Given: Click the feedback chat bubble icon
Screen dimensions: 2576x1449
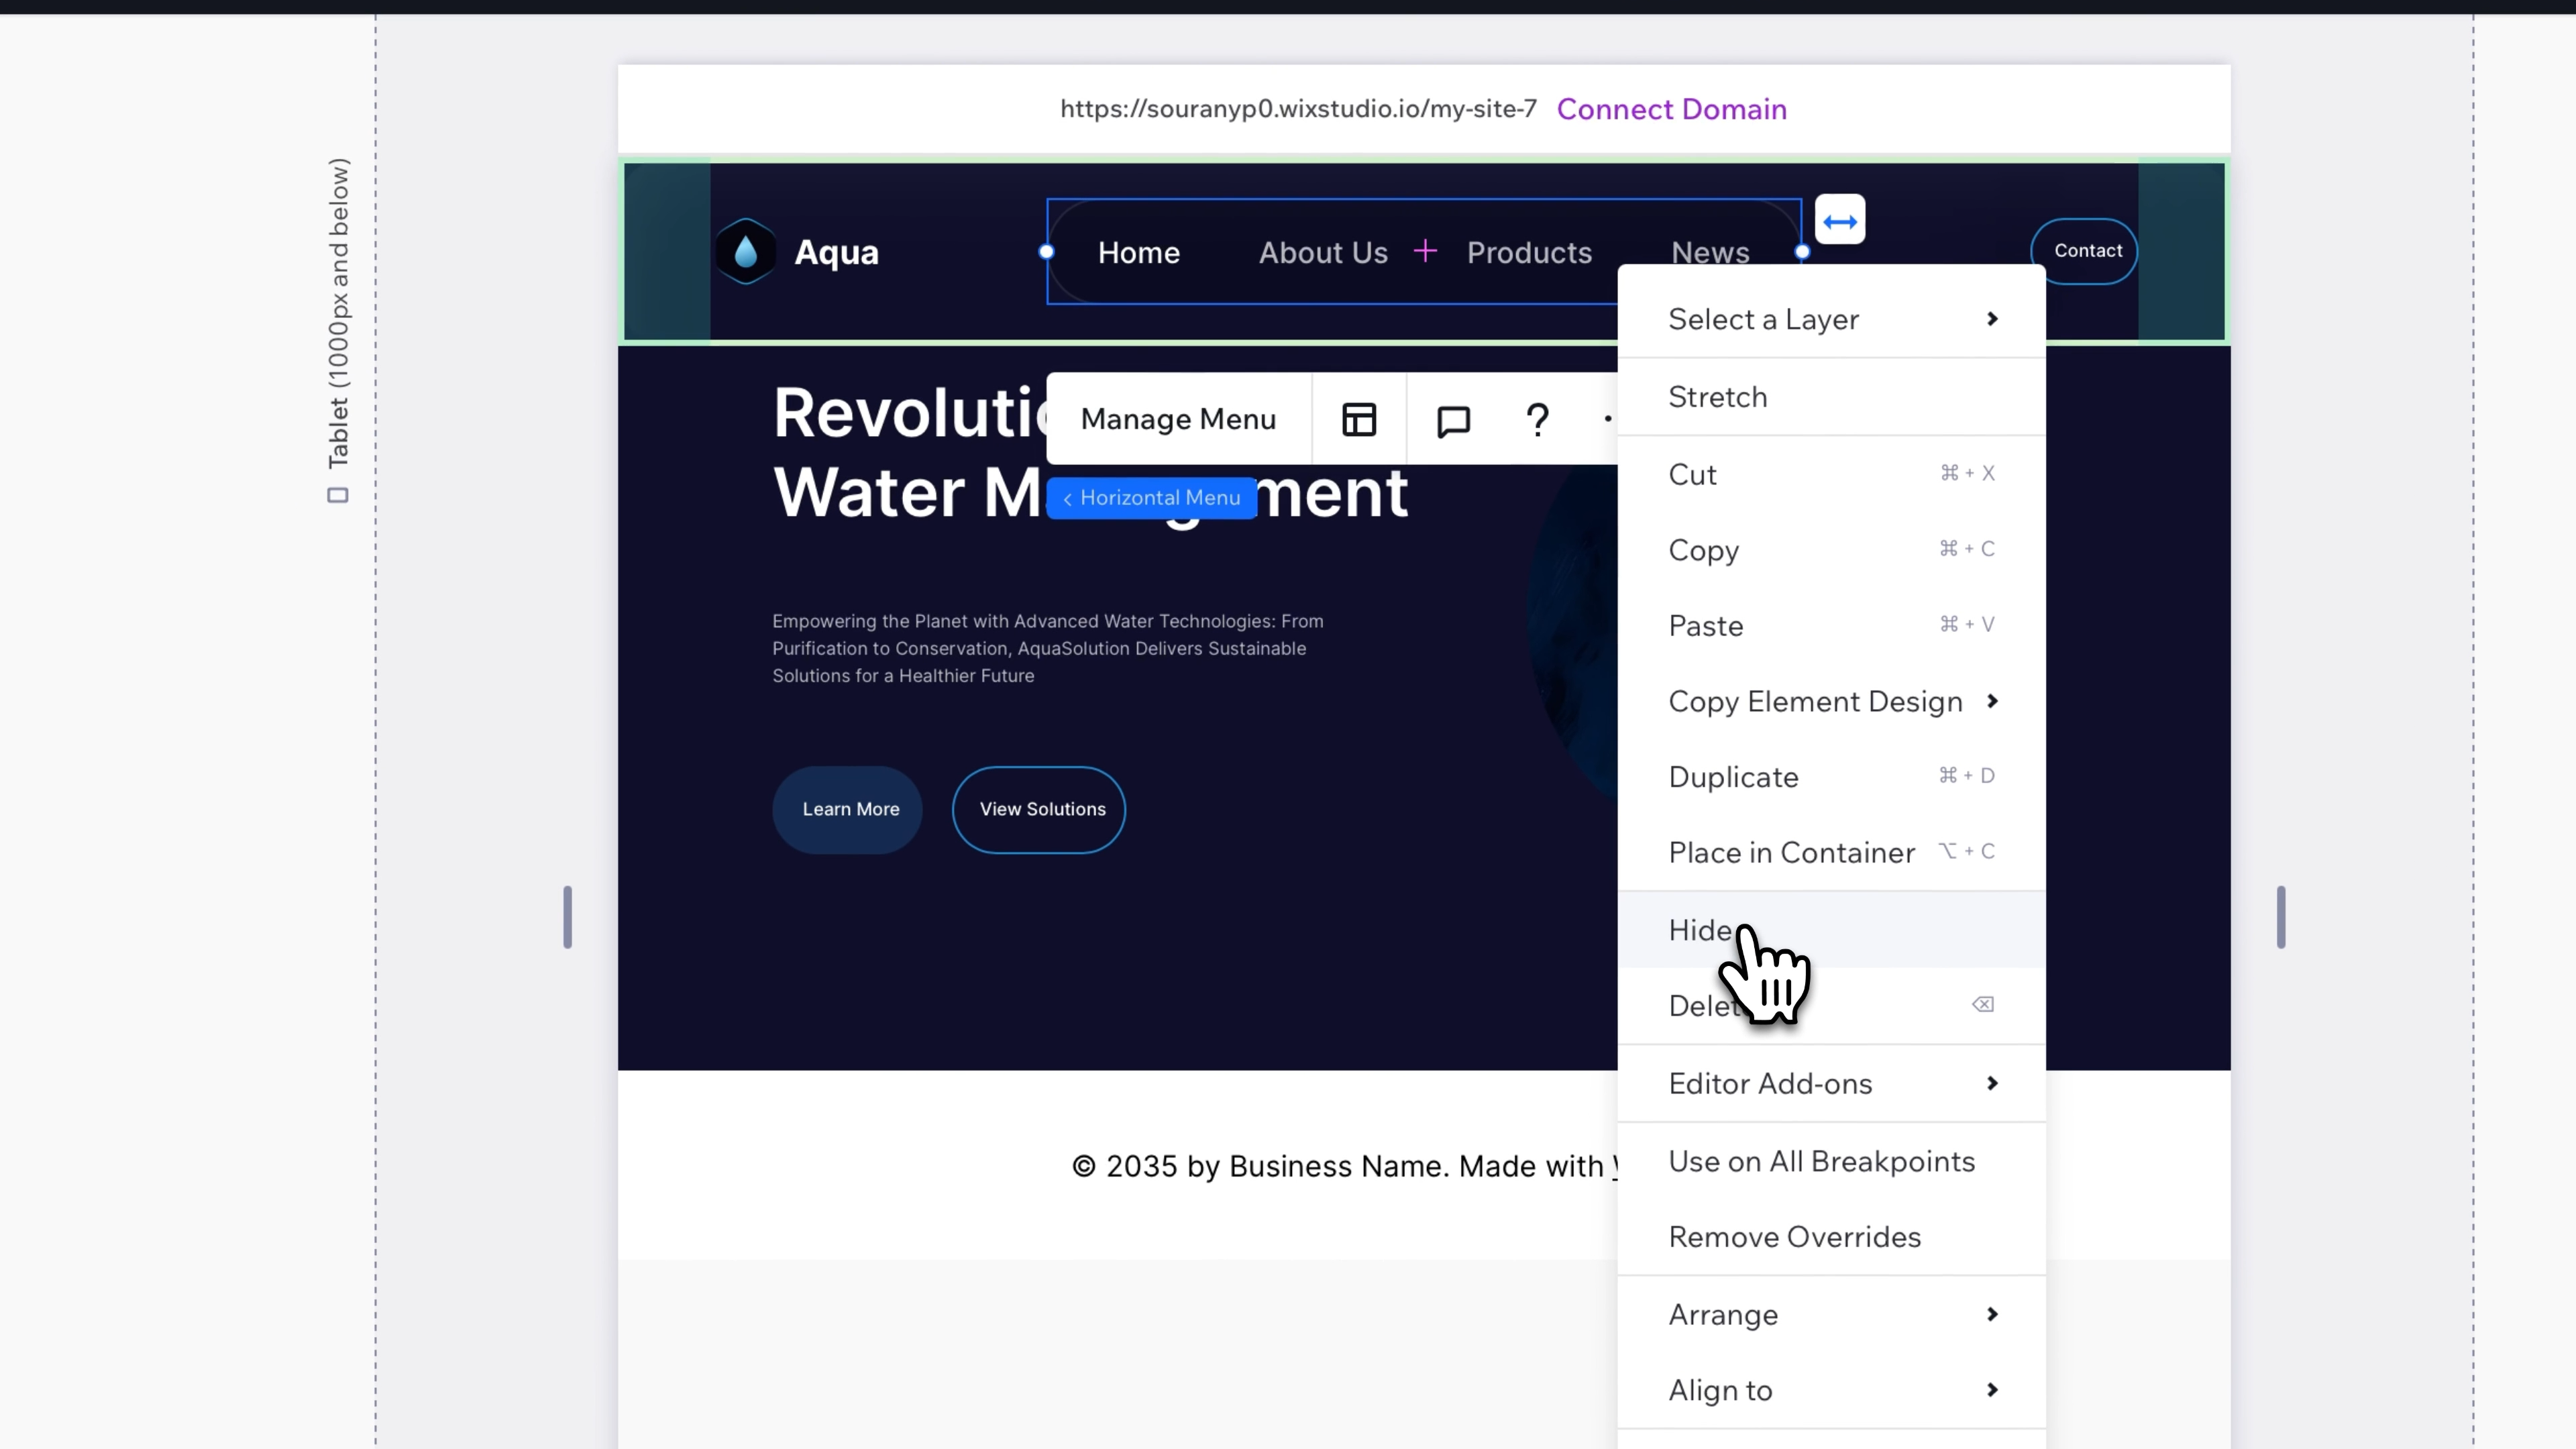Looking at the screenshot, I should click(1453, 419).
